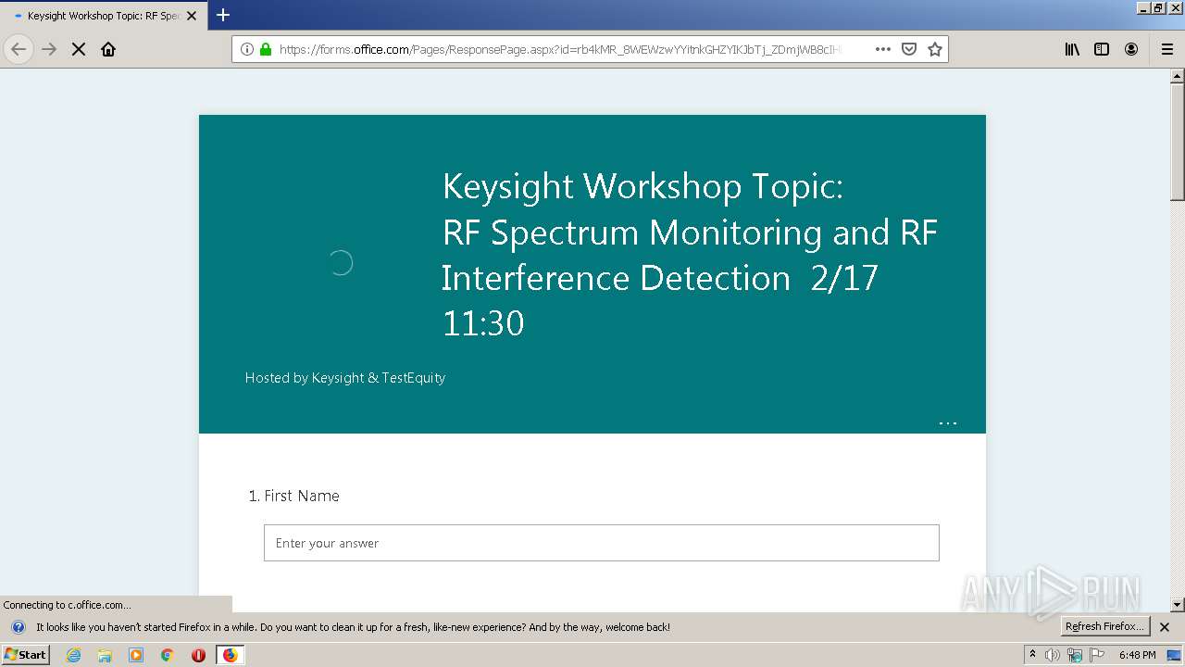1185x667 pixels.
Task: Switch to the Firefox taskbar button
Action: 230,655
